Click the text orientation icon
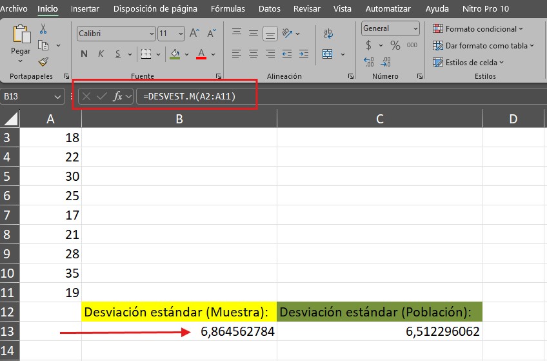Viewport: 547px width, 361px height. 287,33
